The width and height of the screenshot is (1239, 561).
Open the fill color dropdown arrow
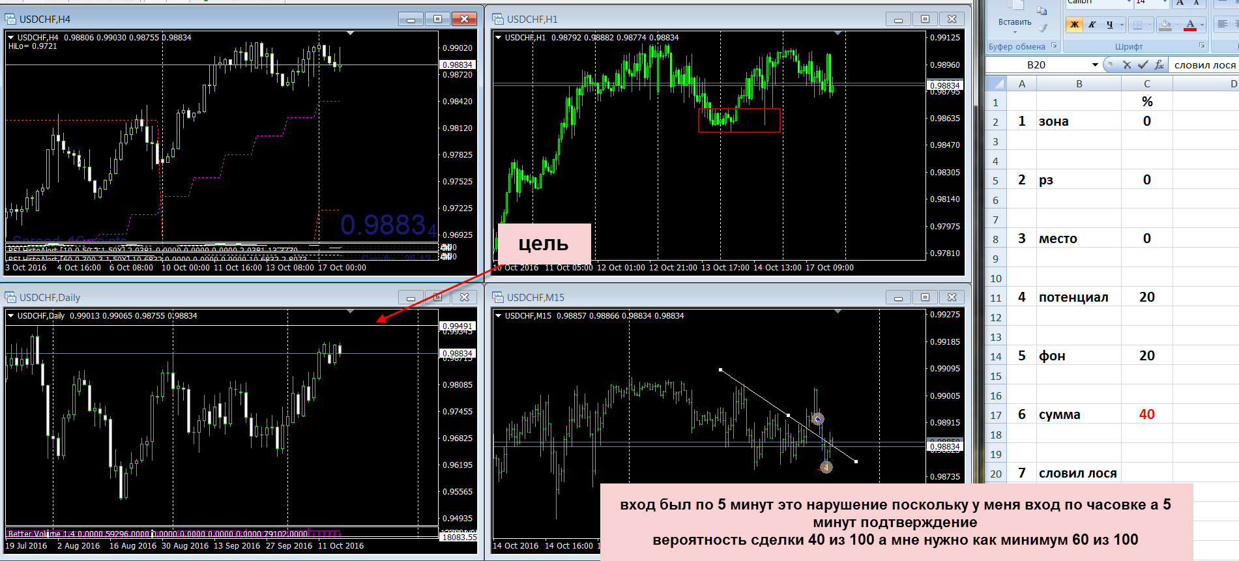coord(1177,25)
